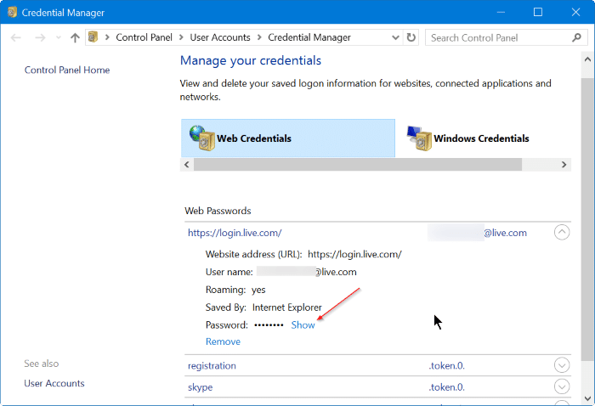Go up one level with Up arrow
This screenshot has height=406, width=595.
[x=75, y=37]
